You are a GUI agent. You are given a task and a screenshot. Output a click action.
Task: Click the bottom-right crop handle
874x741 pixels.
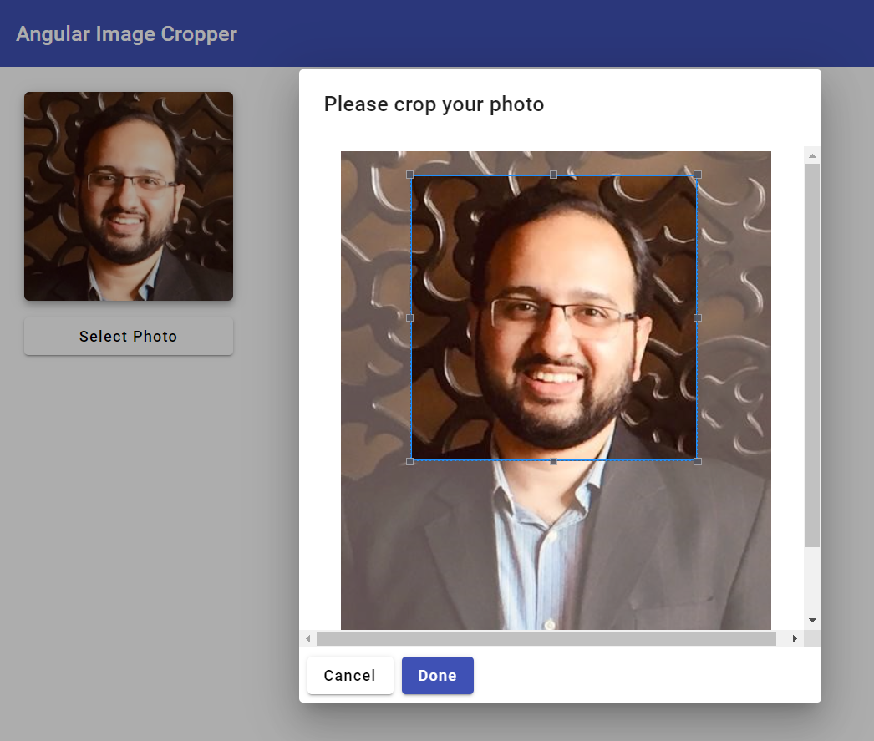click(x=698, y=461)
